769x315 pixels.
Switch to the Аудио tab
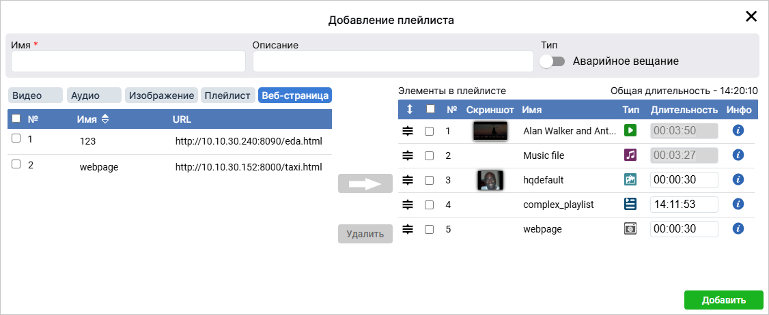coord(94,95)
